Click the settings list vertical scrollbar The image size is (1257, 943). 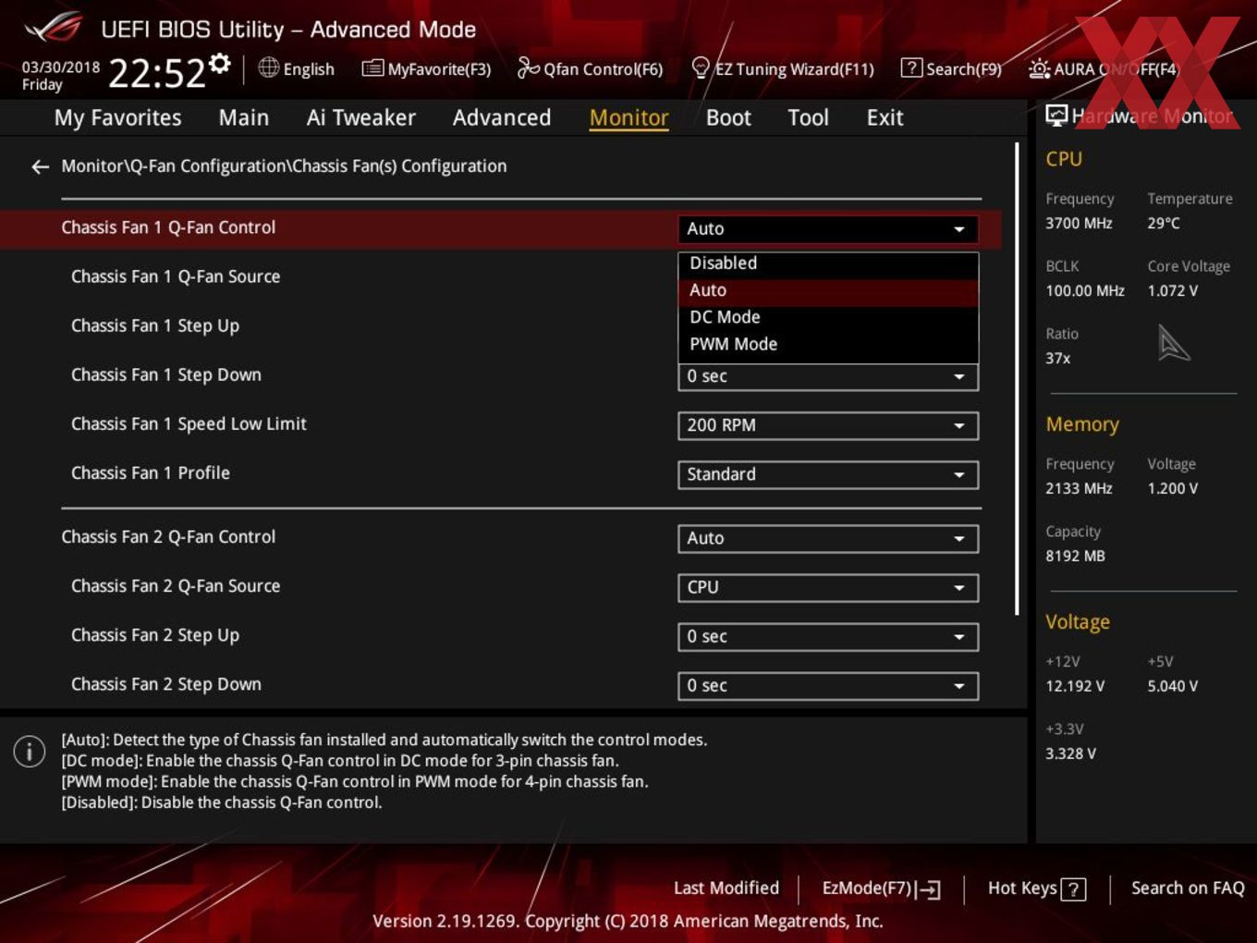(1018, 379)
